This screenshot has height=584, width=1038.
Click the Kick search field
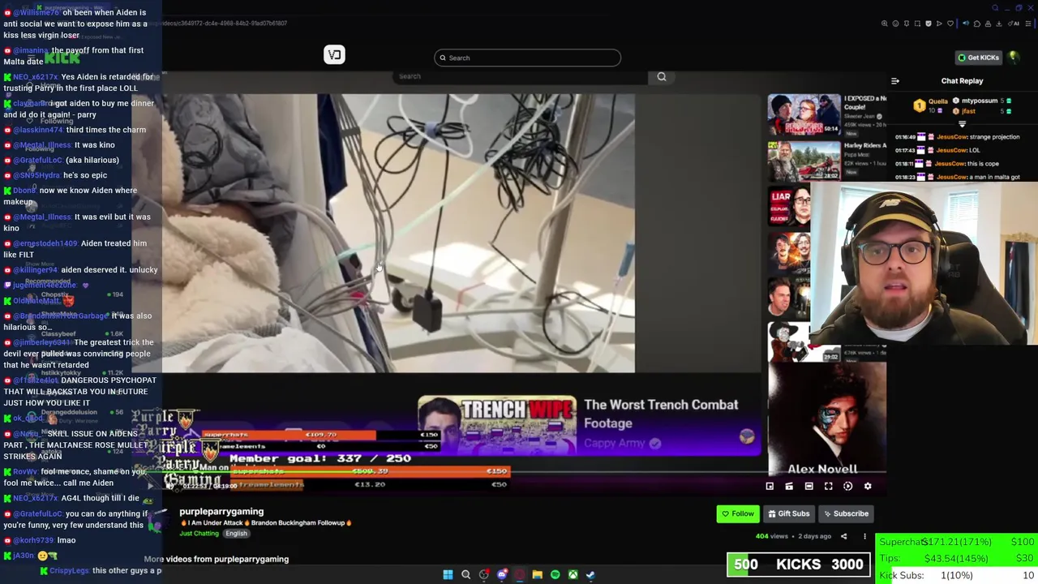pyautogui.click(x=527, y=58)
